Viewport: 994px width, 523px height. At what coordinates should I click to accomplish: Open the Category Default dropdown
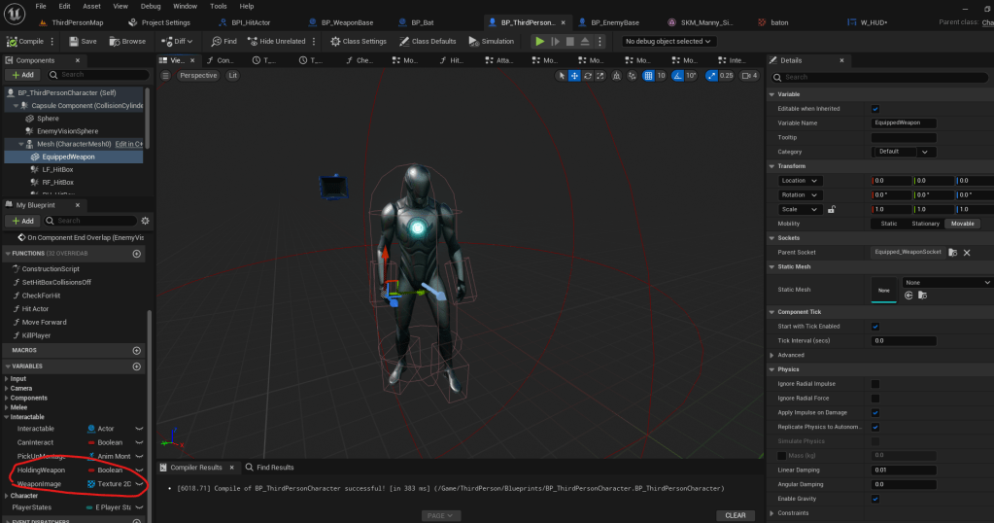[x=903, y=152]
